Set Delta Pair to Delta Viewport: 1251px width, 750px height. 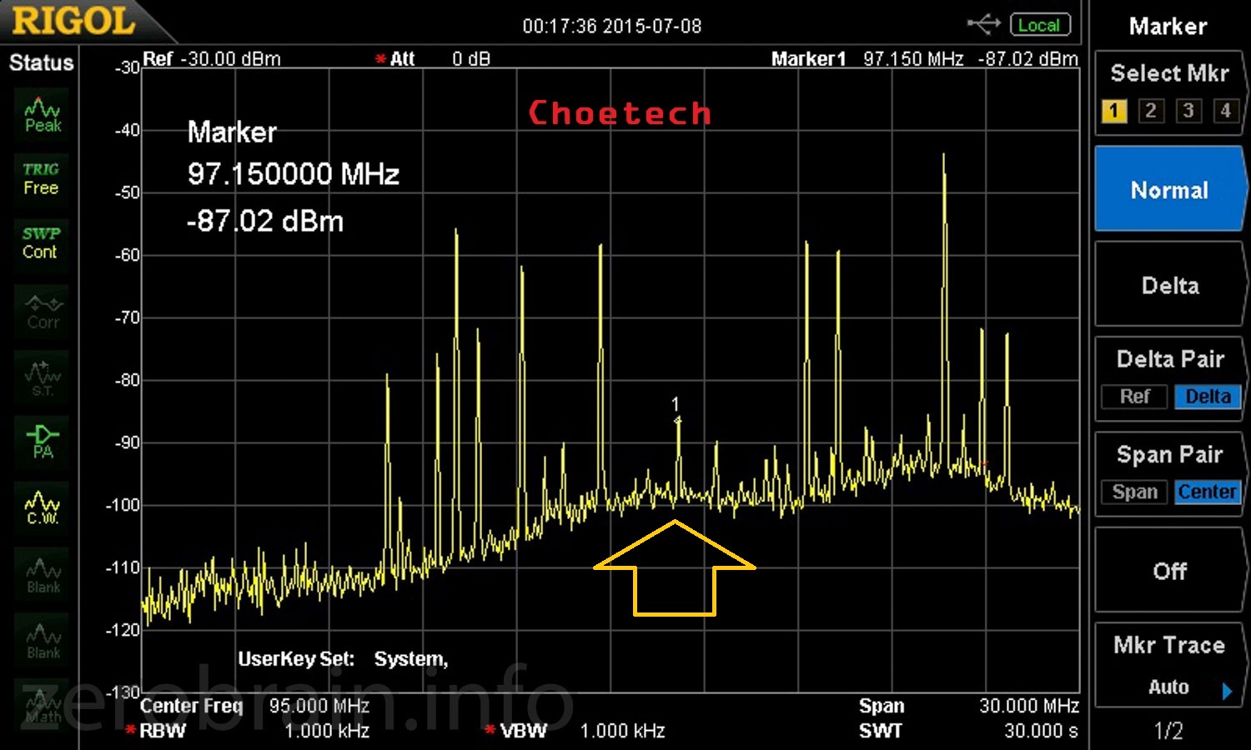1208,397
